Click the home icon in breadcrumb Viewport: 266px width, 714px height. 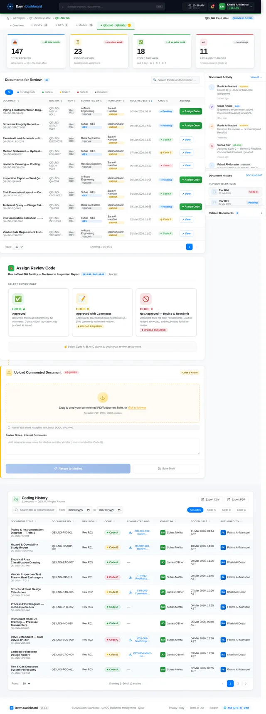pyautogui.click(x=8, y=18)
